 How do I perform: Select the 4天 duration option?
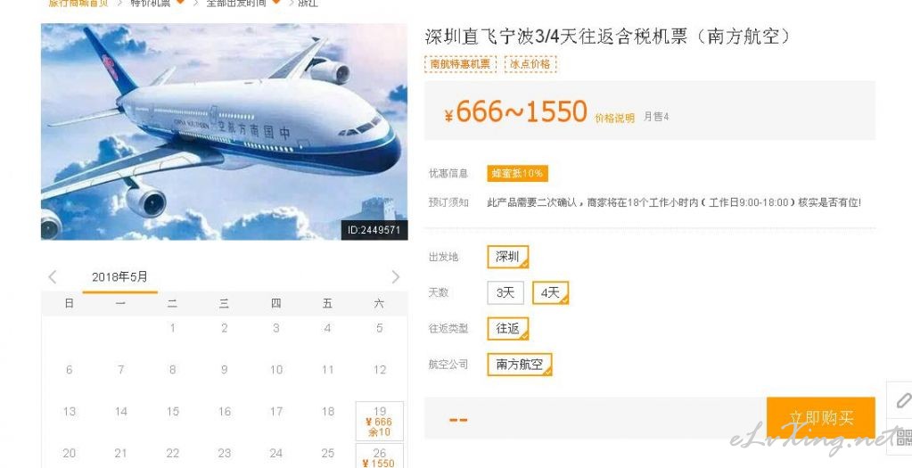(550, 293)
